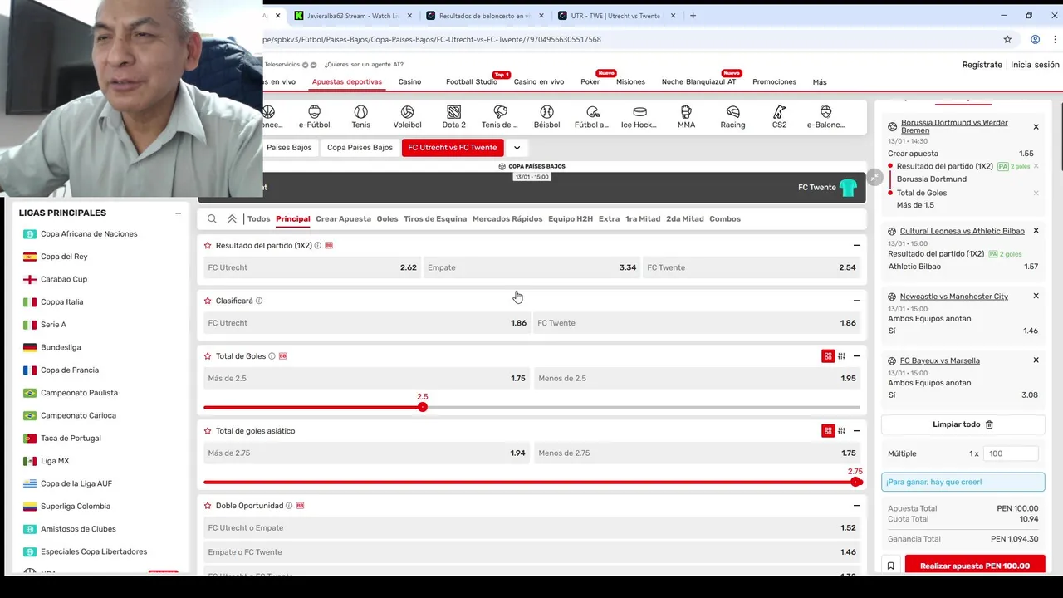Favorite the Doble Oportunidad market star
Screen dimensions: 1063x598
[208, 506]
